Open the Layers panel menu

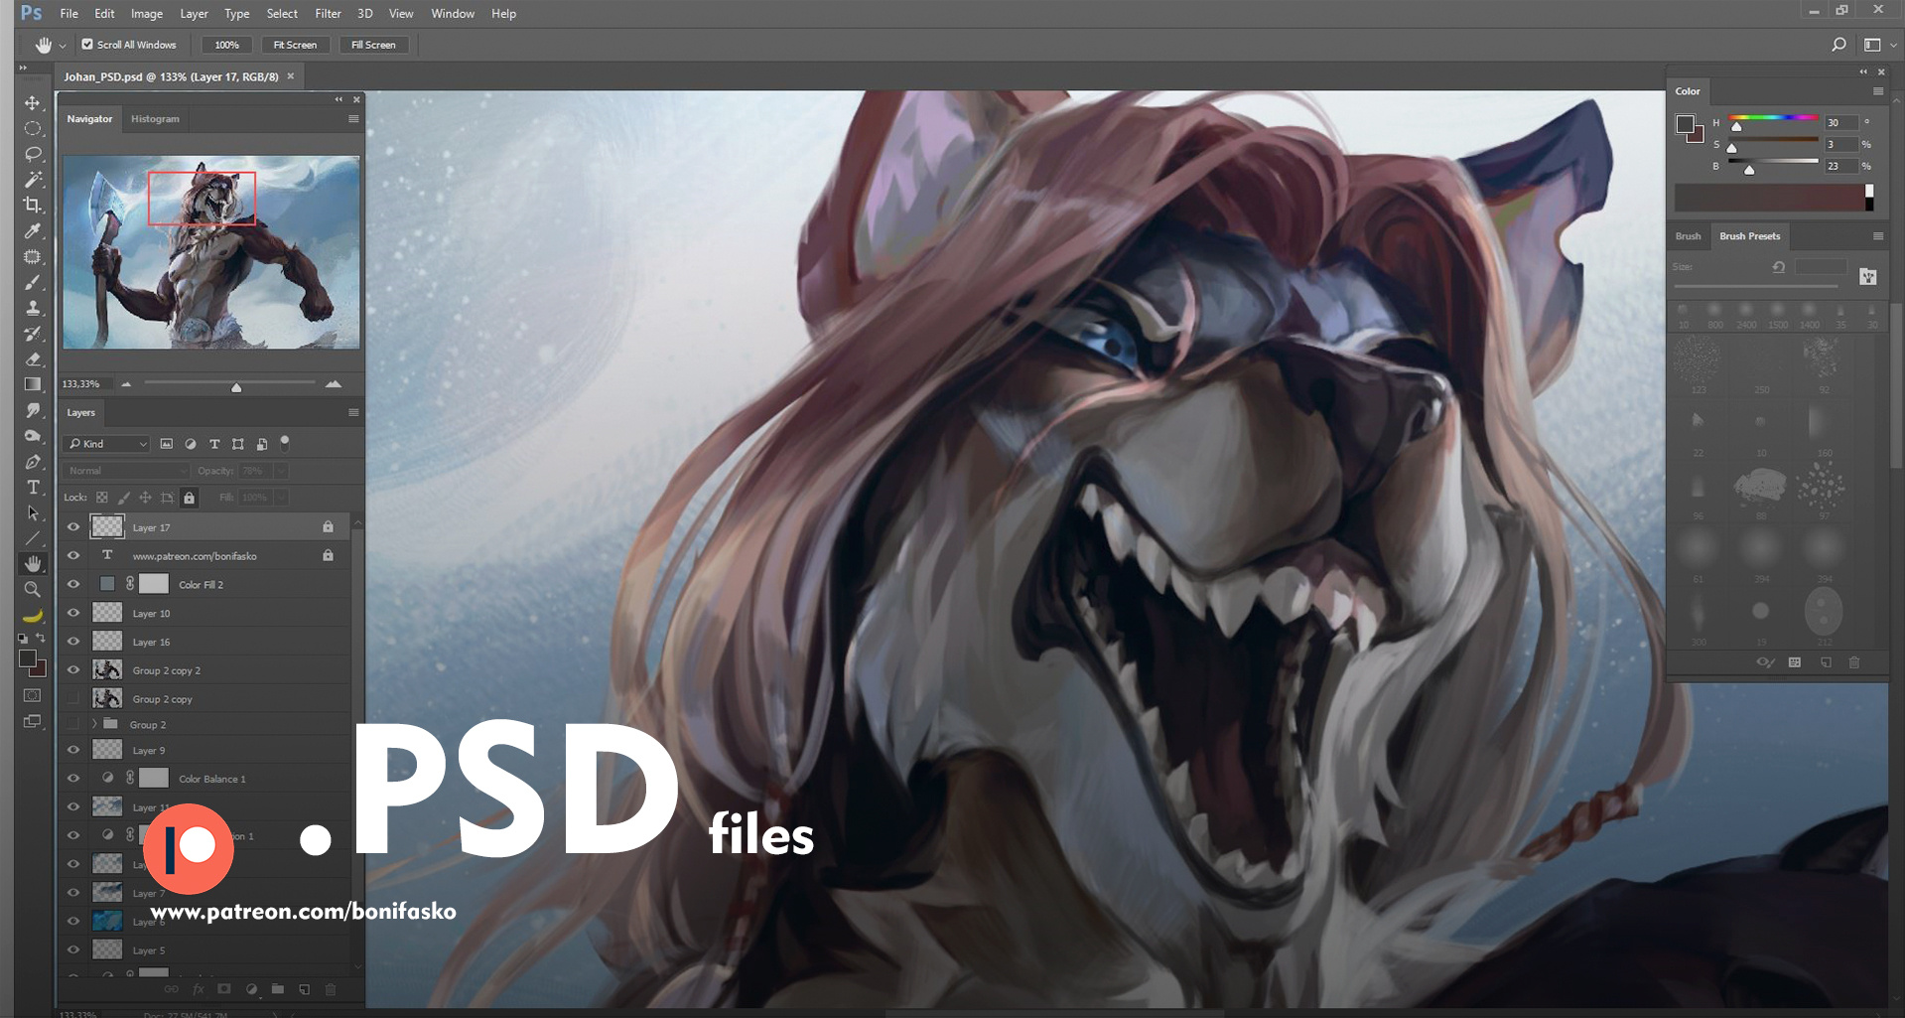point(353,413)
